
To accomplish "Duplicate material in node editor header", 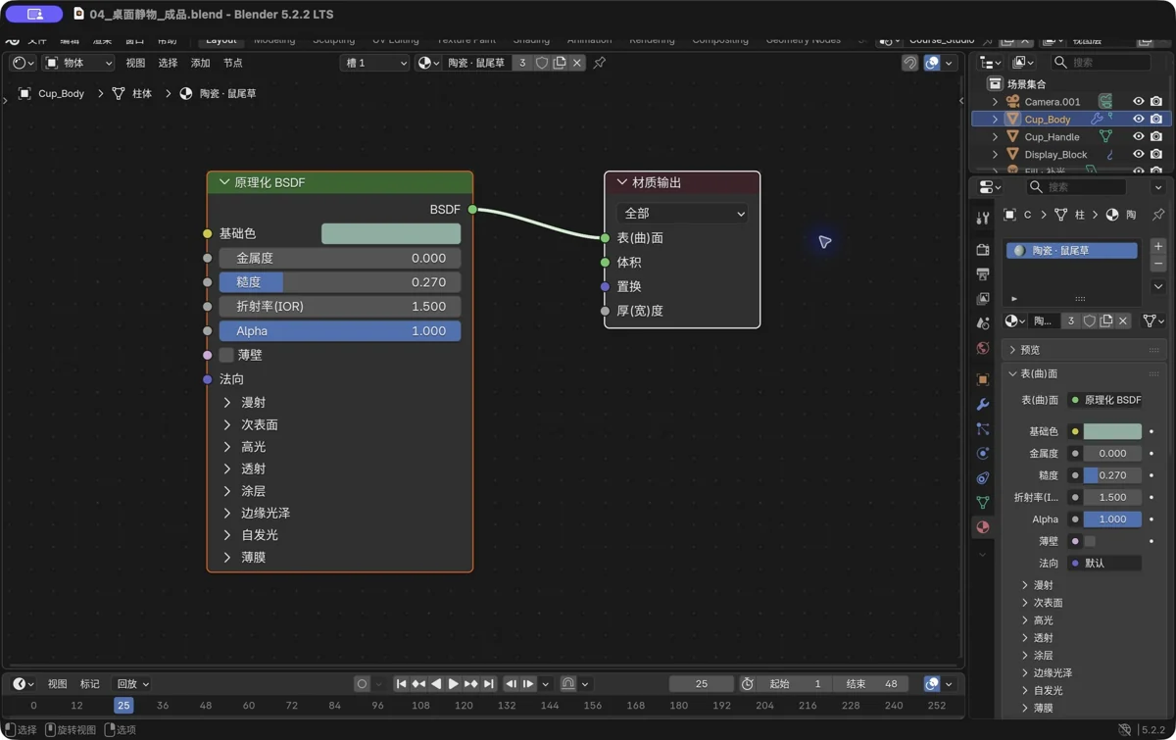I will (x=560, y=63).
